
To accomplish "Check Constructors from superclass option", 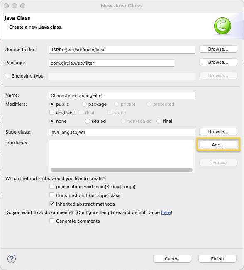I will point(52,195).
